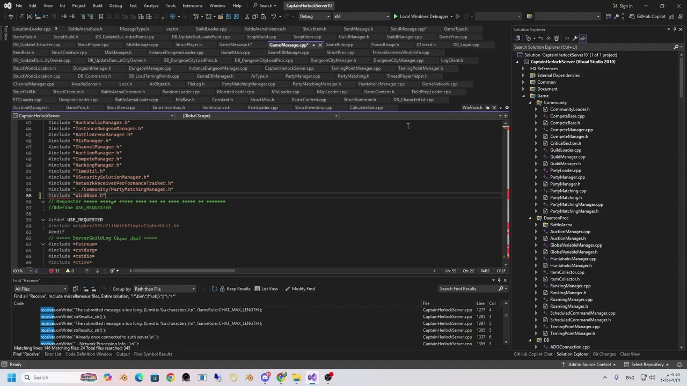Collapse the Community folder in Solution Explorer
Image resolution: width=687 pixels, height=386 pixels.
click(x=530, y=102)
